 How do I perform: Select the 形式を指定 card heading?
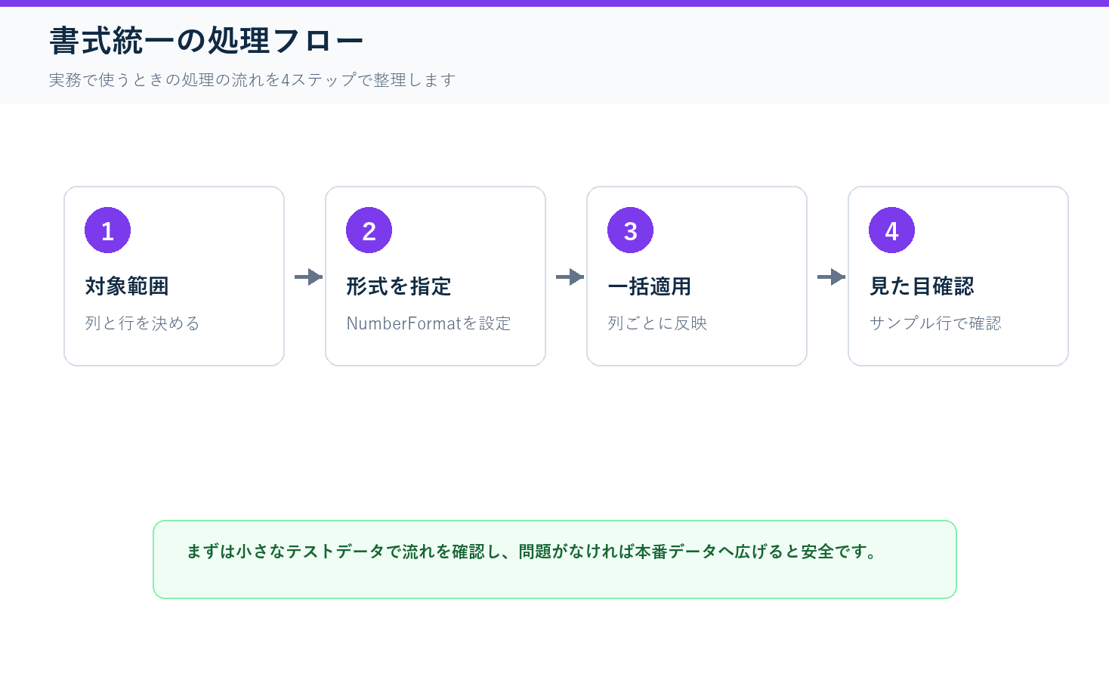coord(399,286)
